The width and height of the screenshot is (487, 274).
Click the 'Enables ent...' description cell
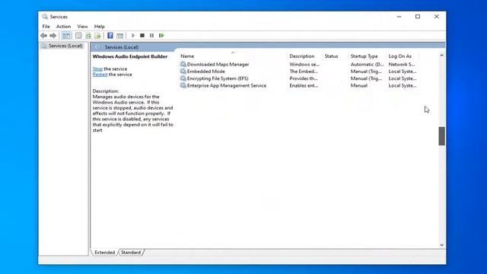[x=304, y=85]
